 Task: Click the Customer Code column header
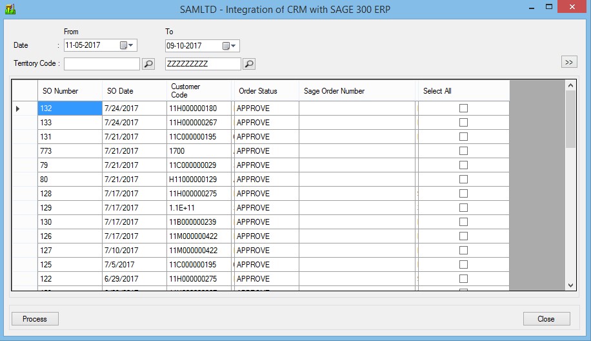pos(199,90)
